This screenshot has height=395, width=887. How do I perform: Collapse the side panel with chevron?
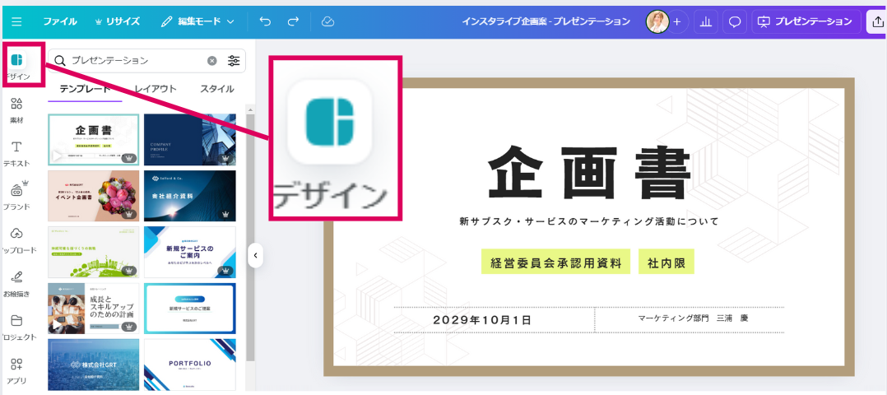255,256
